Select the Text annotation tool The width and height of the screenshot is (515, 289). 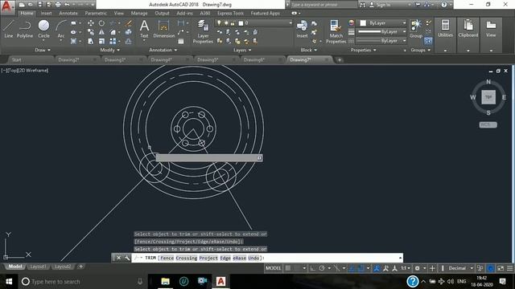144,29
